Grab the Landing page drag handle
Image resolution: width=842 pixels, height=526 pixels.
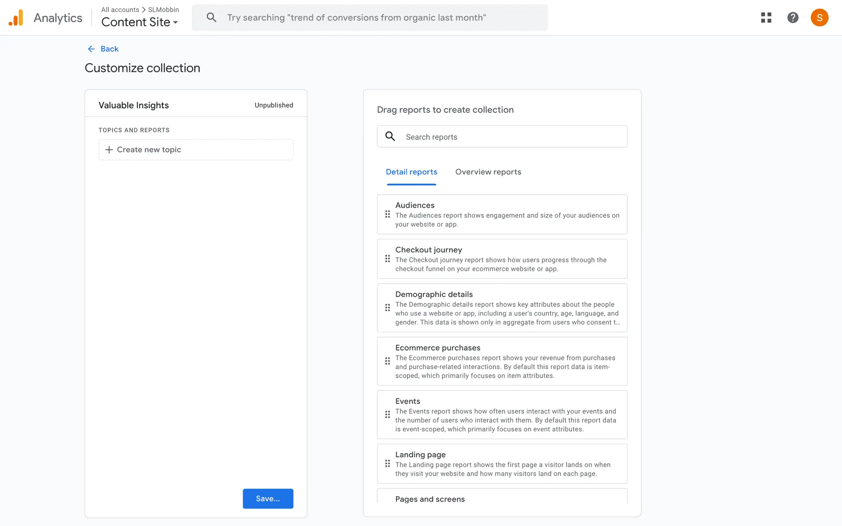pyautogui.click(x=387, y=464)
